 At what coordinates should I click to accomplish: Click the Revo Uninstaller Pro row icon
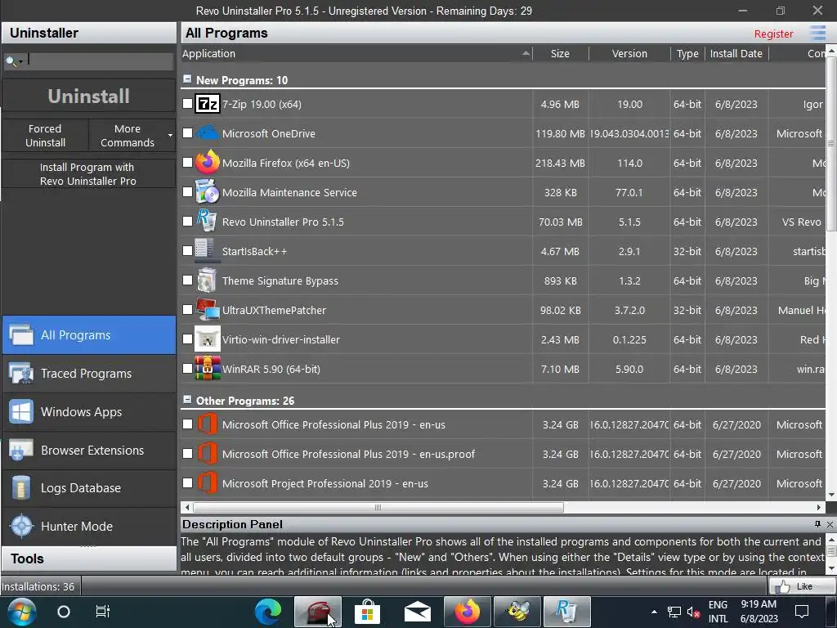208,221
